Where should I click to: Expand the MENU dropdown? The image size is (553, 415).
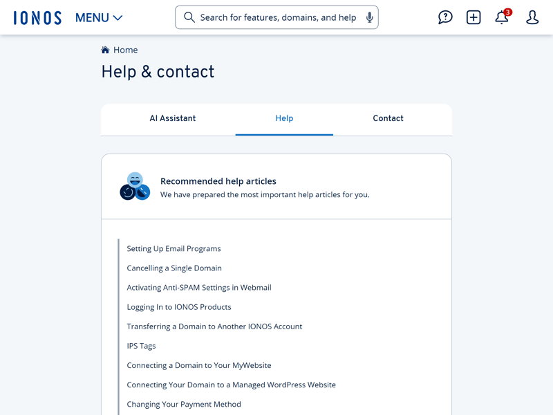(99, 18)
